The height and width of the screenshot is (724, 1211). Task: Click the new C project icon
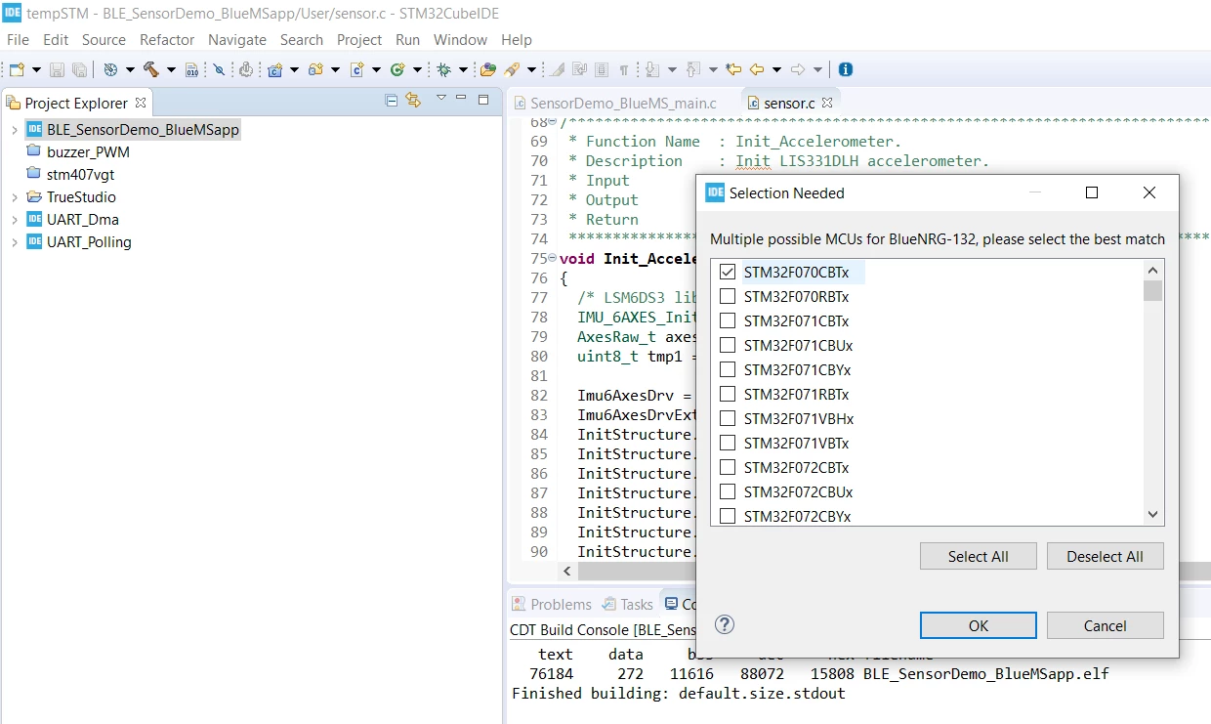pyautogui.click(x=274, y=69)
